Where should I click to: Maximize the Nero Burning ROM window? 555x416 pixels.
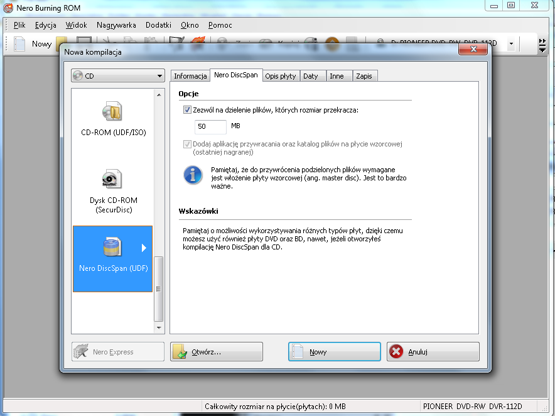511,6
